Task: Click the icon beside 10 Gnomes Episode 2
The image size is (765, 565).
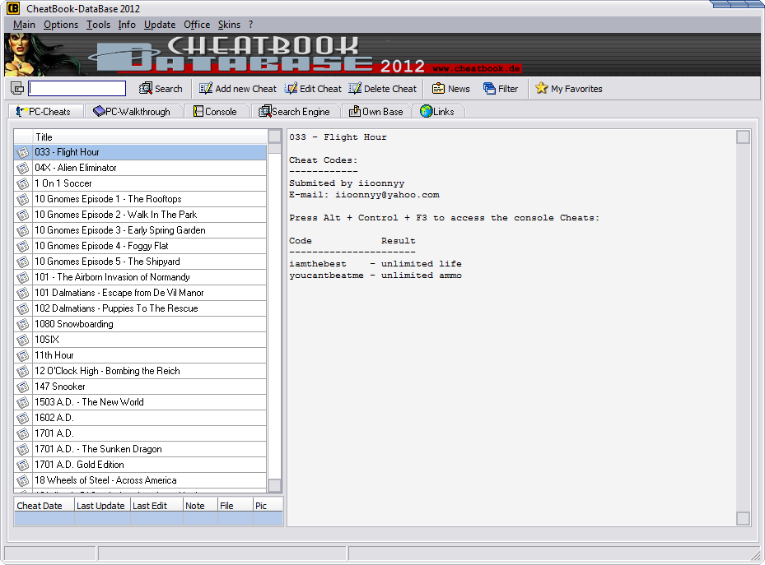Action: (23, 215)
